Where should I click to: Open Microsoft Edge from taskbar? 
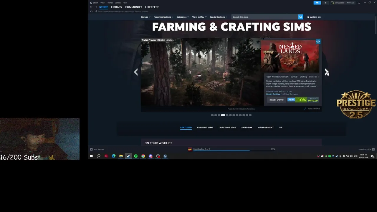(113, 156)
